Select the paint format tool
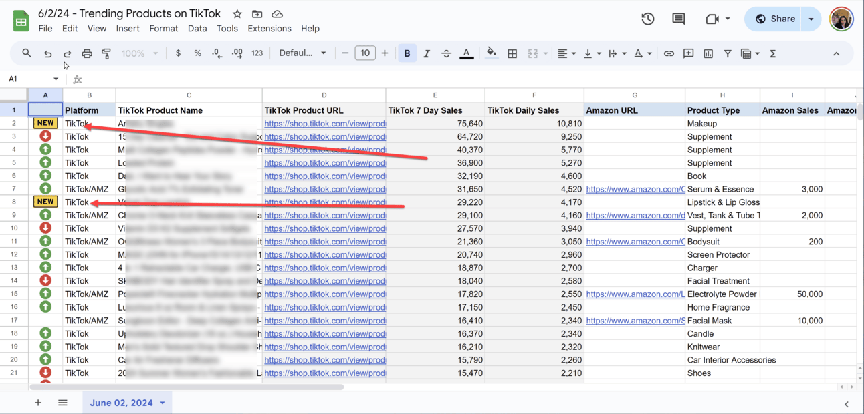 pos(106,53)
